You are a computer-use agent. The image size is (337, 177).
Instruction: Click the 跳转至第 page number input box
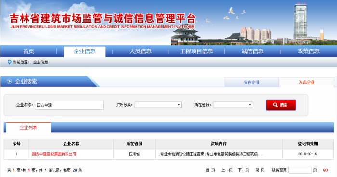(x=300, y=170)
